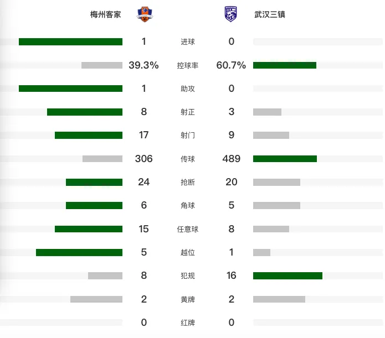Click the Wuhan Three Towns team crest
This screenshot has height=338, width=385.
(x=230, y=14)
